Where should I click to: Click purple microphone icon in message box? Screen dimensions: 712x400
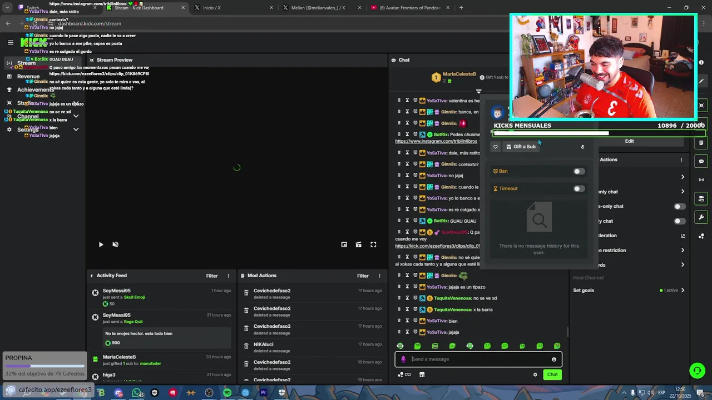pyautogui.click(x=403, y=359)
